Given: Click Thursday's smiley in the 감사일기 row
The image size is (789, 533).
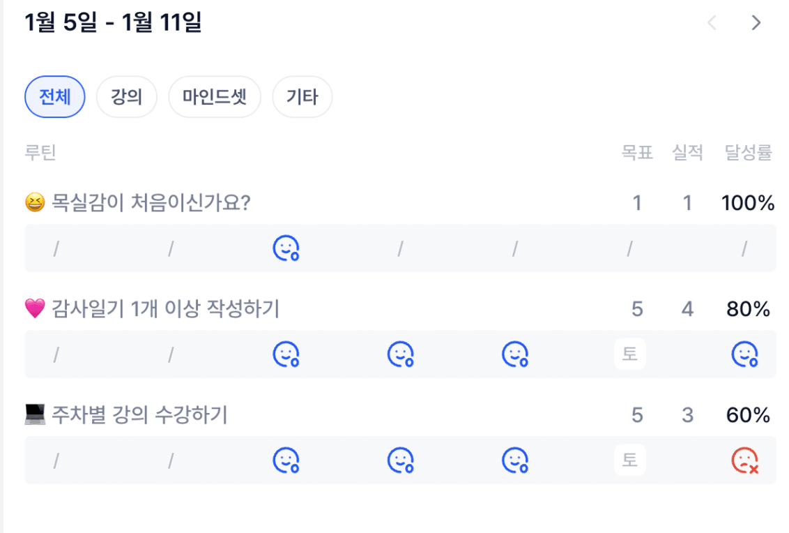Looking at the screenshot, I should point(400,354).
